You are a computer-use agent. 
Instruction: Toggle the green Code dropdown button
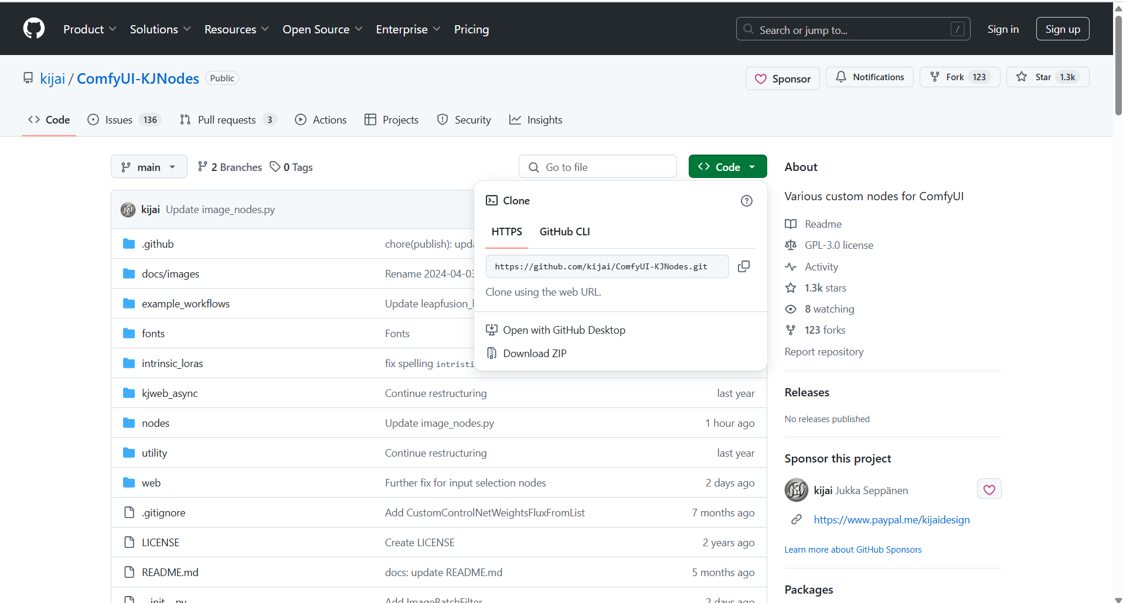727,167
